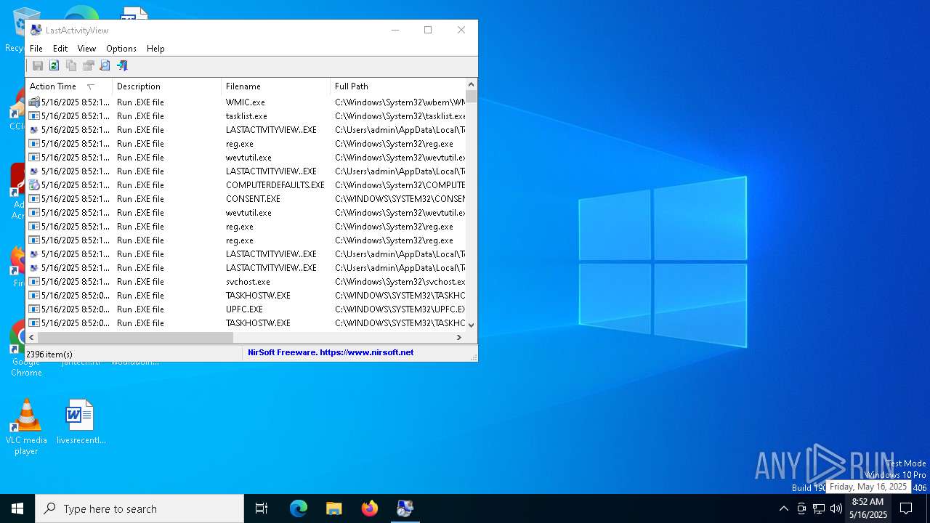The height and width of the screenshot is (523, 930).
Task: Click the taskbar clock showing 8:52 AM
Action: coord(868,508)
